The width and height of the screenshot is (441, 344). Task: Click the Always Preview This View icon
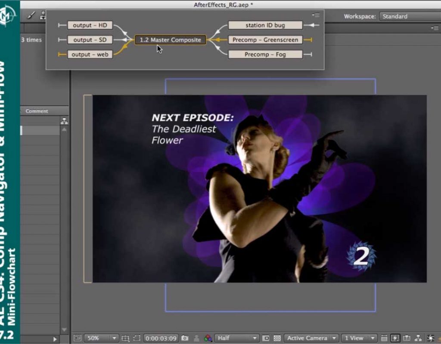tap(78, 338)
